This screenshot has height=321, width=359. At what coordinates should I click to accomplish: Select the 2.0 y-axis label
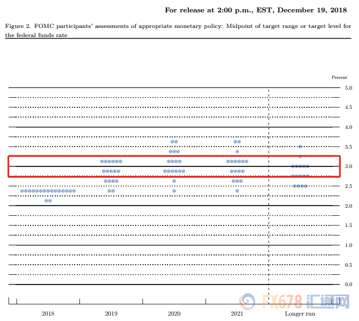[348, 206]
